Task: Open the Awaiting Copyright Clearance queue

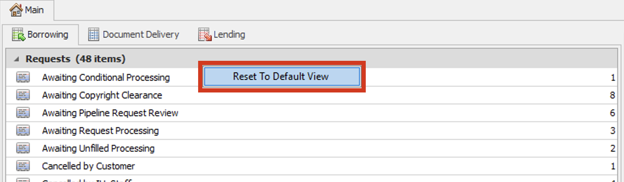Action: click(102, 95)
